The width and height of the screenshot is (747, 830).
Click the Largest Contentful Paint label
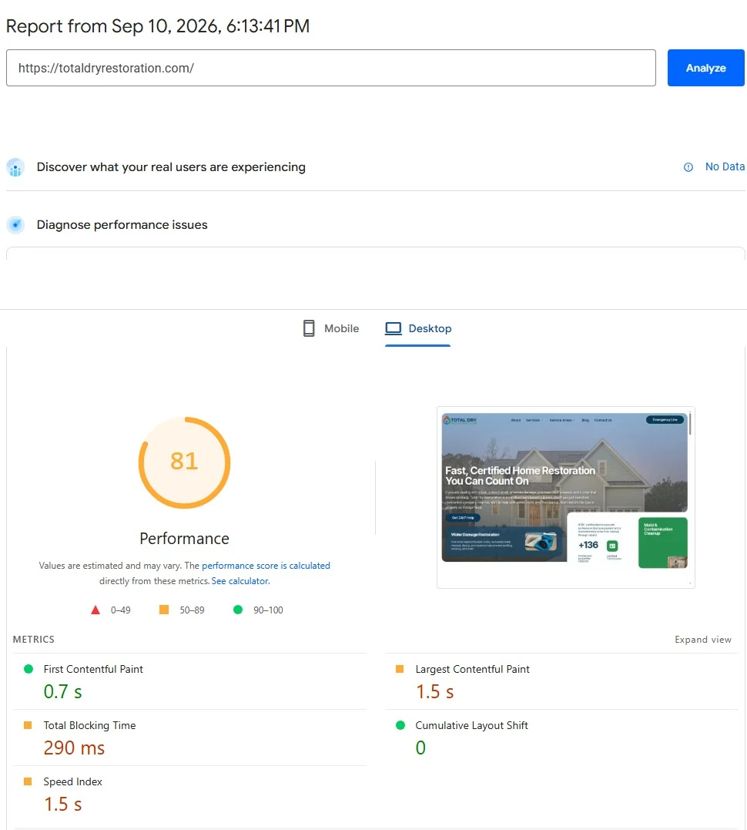click(x=472, y=669)
